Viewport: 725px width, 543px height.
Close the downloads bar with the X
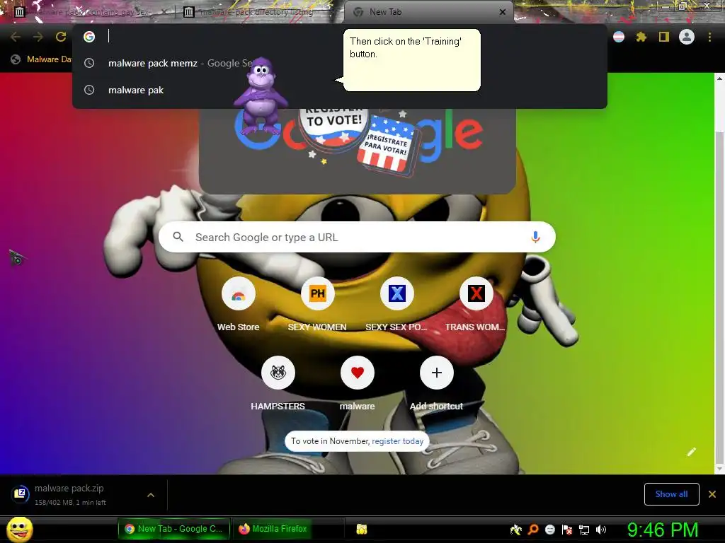coord(712,494)
